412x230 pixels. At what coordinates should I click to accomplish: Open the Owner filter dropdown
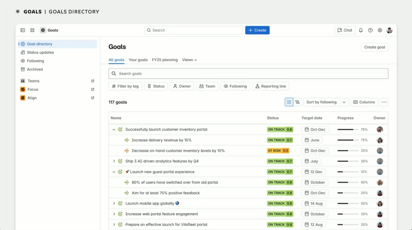click(182, 86)
